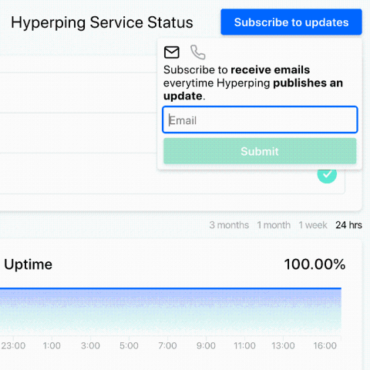Image resolution: width=370 pixels, height=370 pixels.
Task: Click the 23:00 axis label on chart
Action: click(13, 346)
